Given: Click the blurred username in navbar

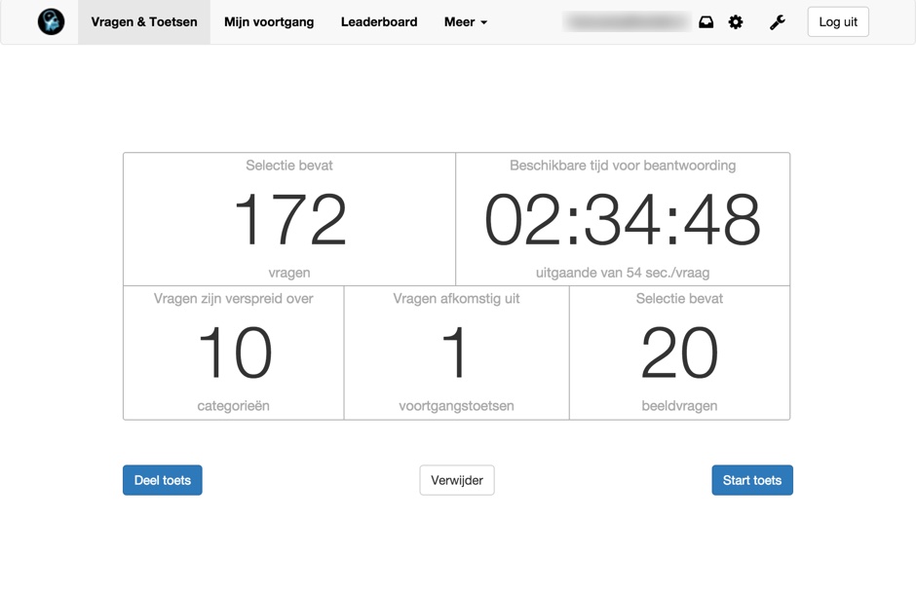Looking at the screenshot, I should [x=627, y=22].
